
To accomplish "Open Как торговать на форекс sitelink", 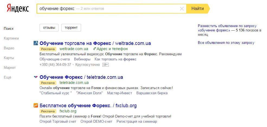I will pos(115,59).
